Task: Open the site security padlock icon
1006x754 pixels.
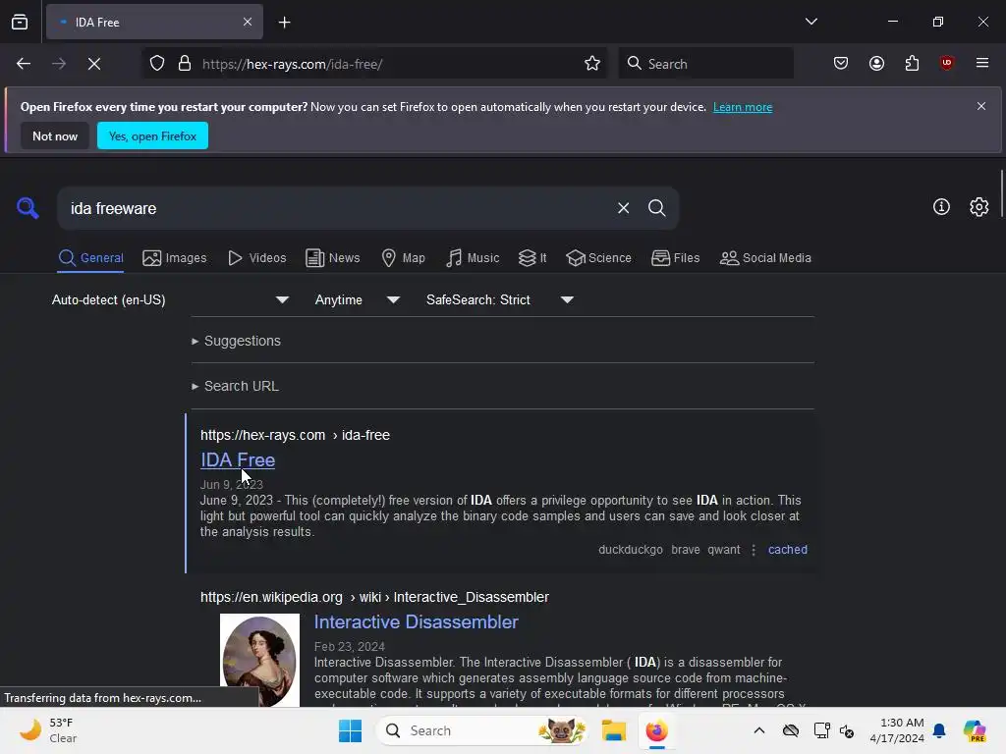Action: tap(185, 64)
